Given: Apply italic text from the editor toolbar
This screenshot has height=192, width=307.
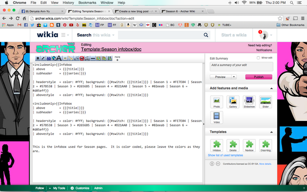Looking at the screenshot, I should (x=43, y=58).
